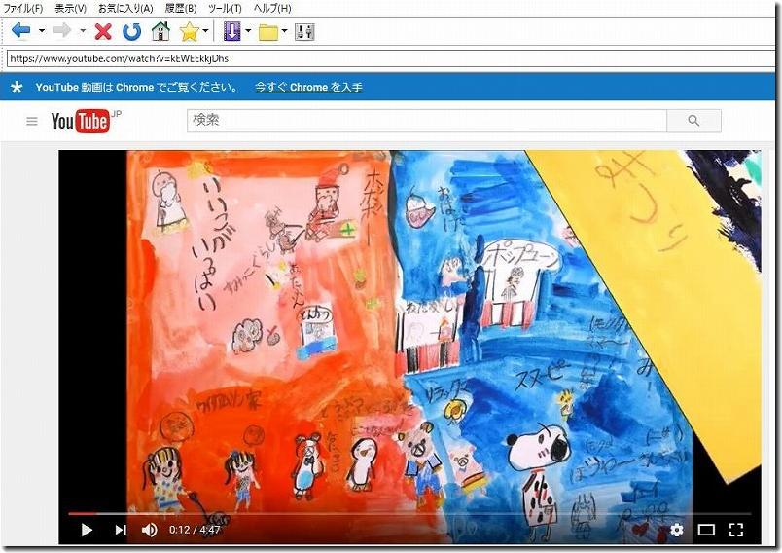The width and height of the screenshot is (782, 553).
Task: Expand the favorites star dropdown arrow
Action: pos(205,31)
